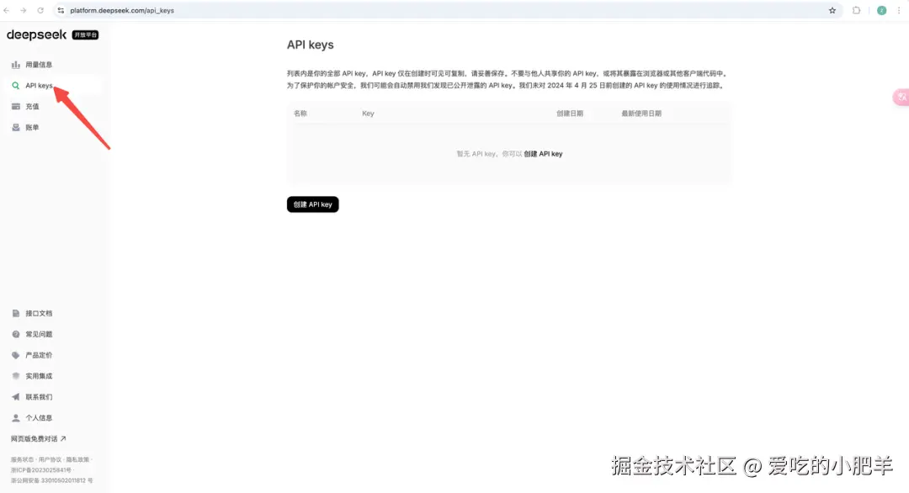909x493 pixels.
Task: Click the pink language switch floating button
Action: (901, 97)
